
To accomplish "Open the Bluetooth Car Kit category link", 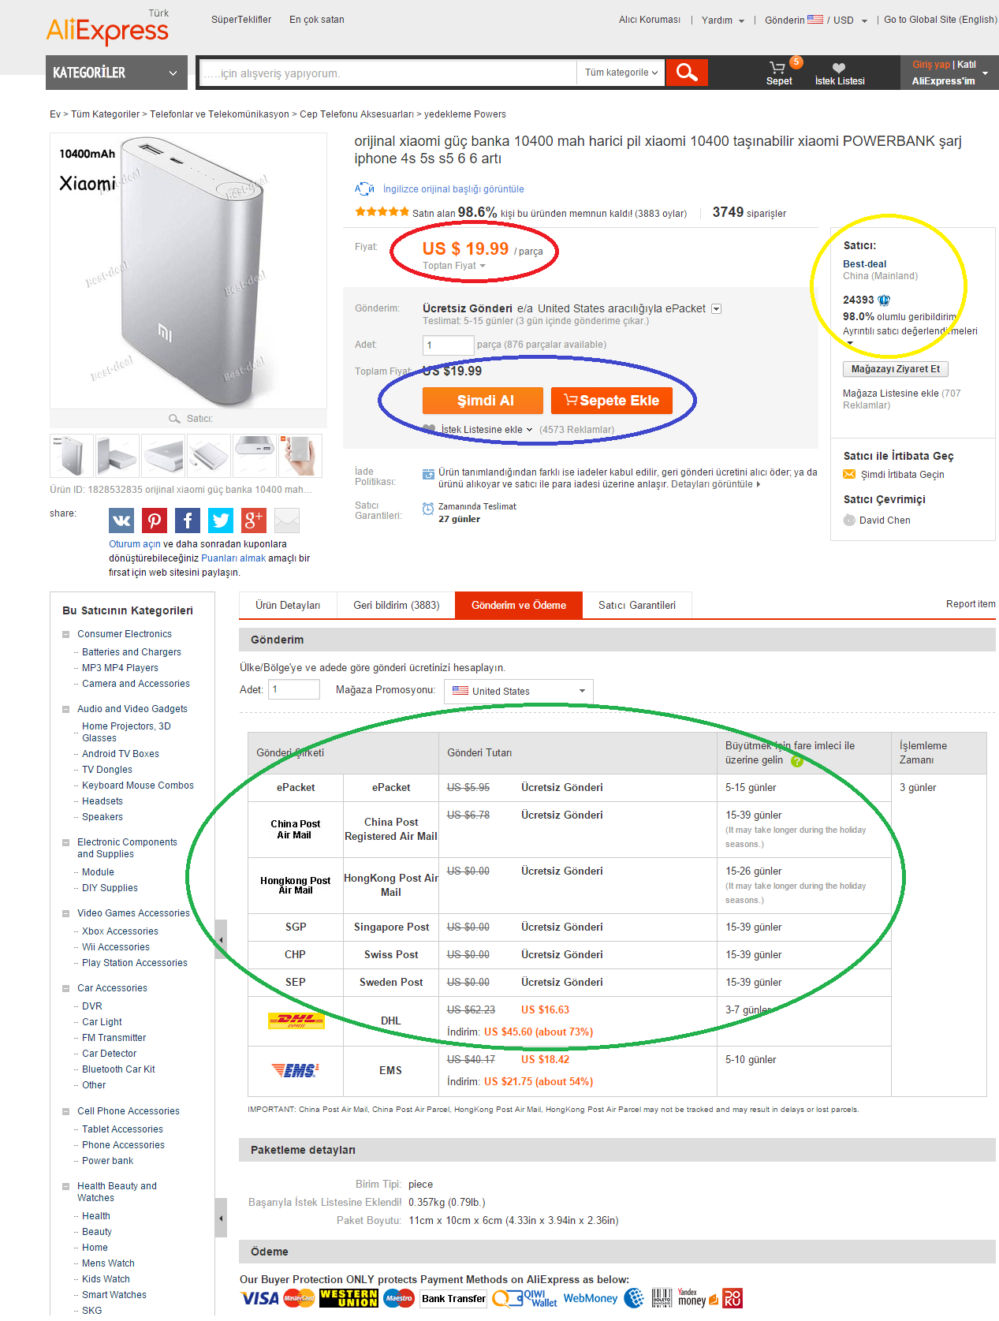I will tap(118, 1069).
